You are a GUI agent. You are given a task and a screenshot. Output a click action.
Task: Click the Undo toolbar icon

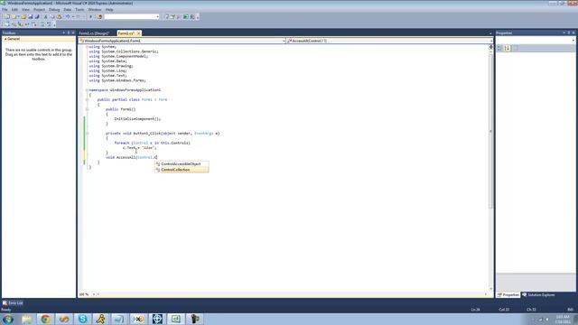point(68,16)
